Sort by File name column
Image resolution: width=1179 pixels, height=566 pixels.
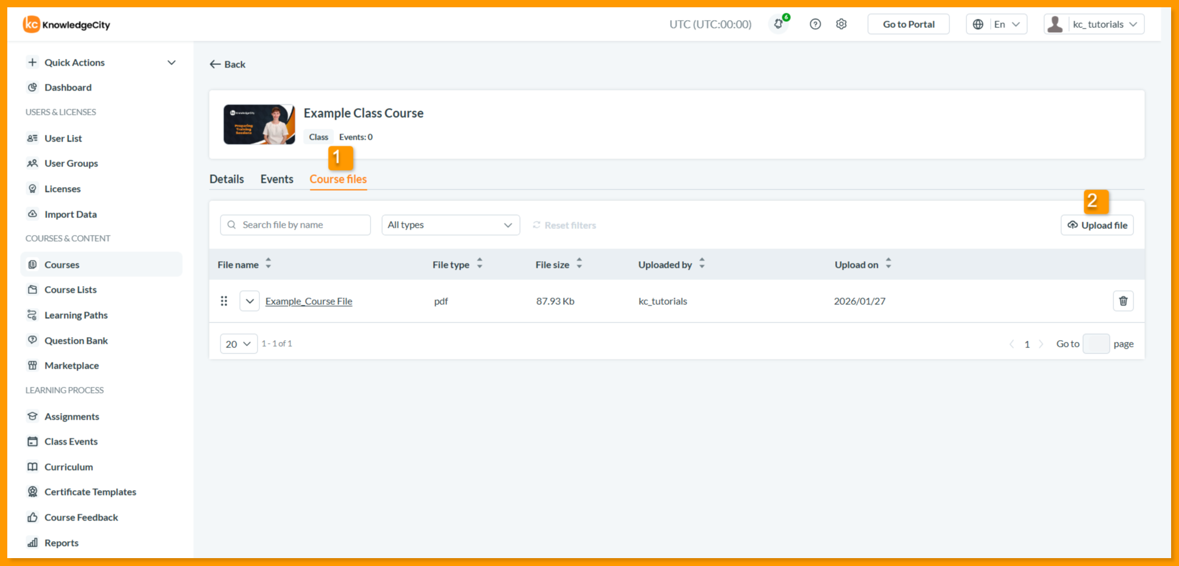(x=268, y=264)
